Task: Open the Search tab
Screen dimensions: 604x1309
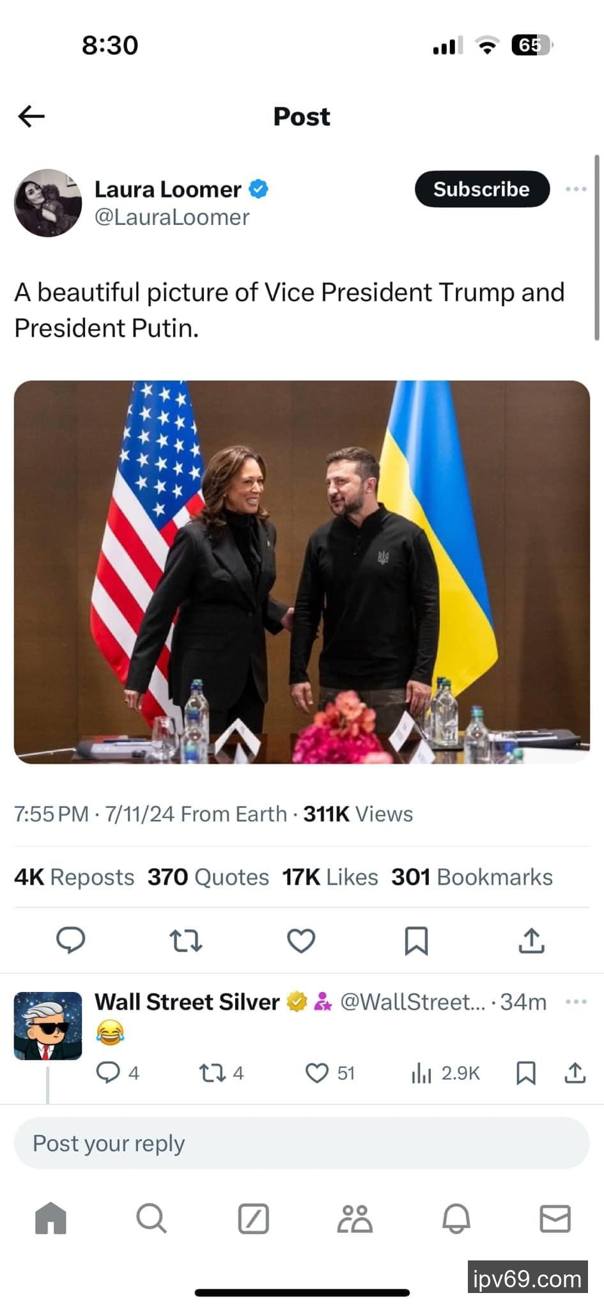Action: coord(151,1218)
